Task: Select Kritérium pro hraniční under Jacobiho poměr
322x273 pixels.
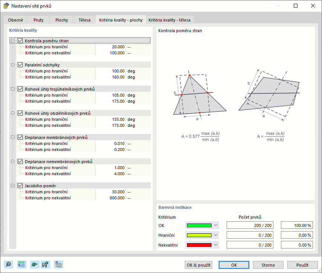Action: (46, 192)
